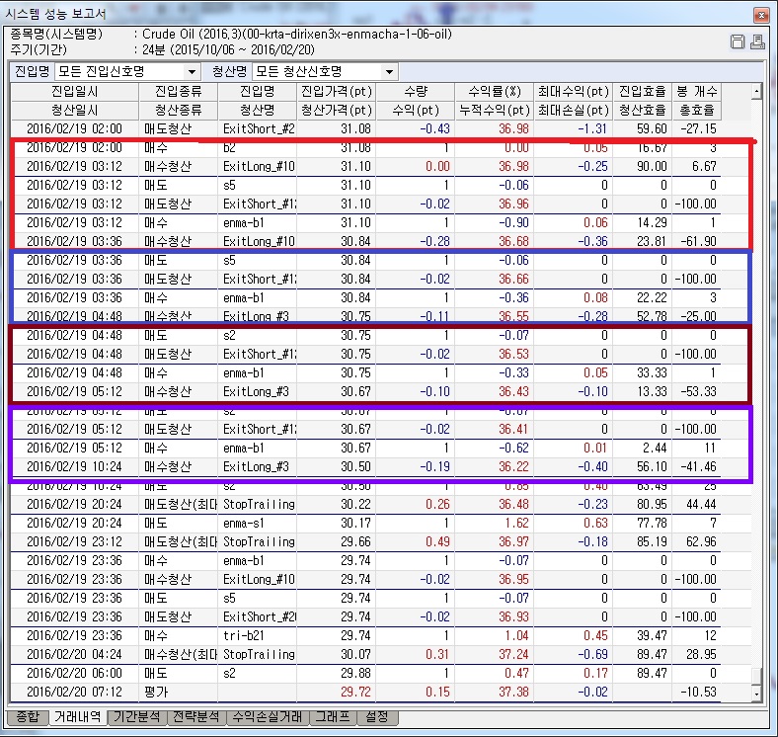Open the 기간분석 tab
778x737 pixels.
(137, 717)
